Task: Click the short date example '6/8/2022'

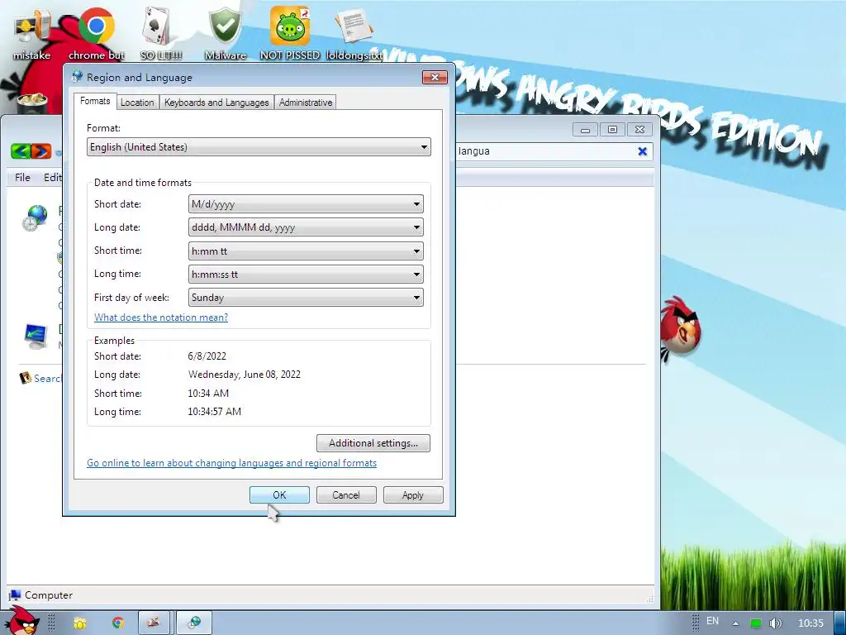Action: click(x=207, y=356)
